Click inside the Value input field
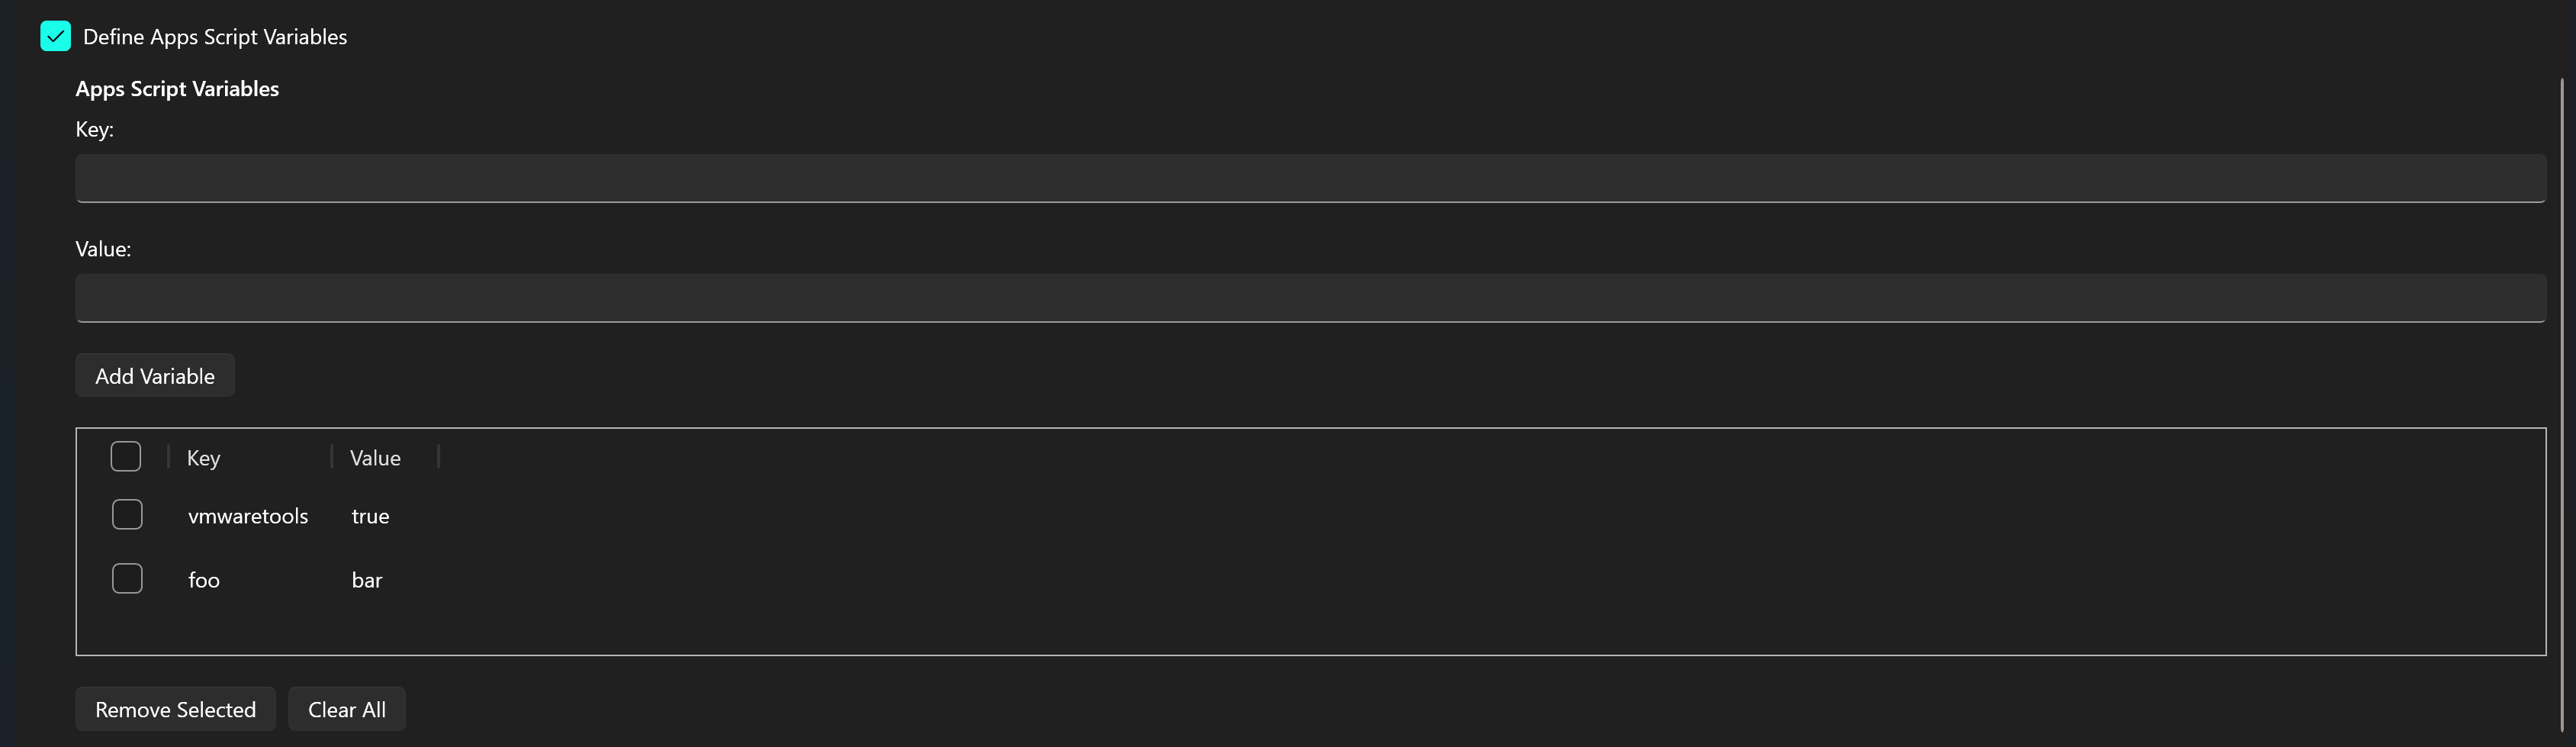The width and height of the screenshot is (2576, 747). [1300, 298]
